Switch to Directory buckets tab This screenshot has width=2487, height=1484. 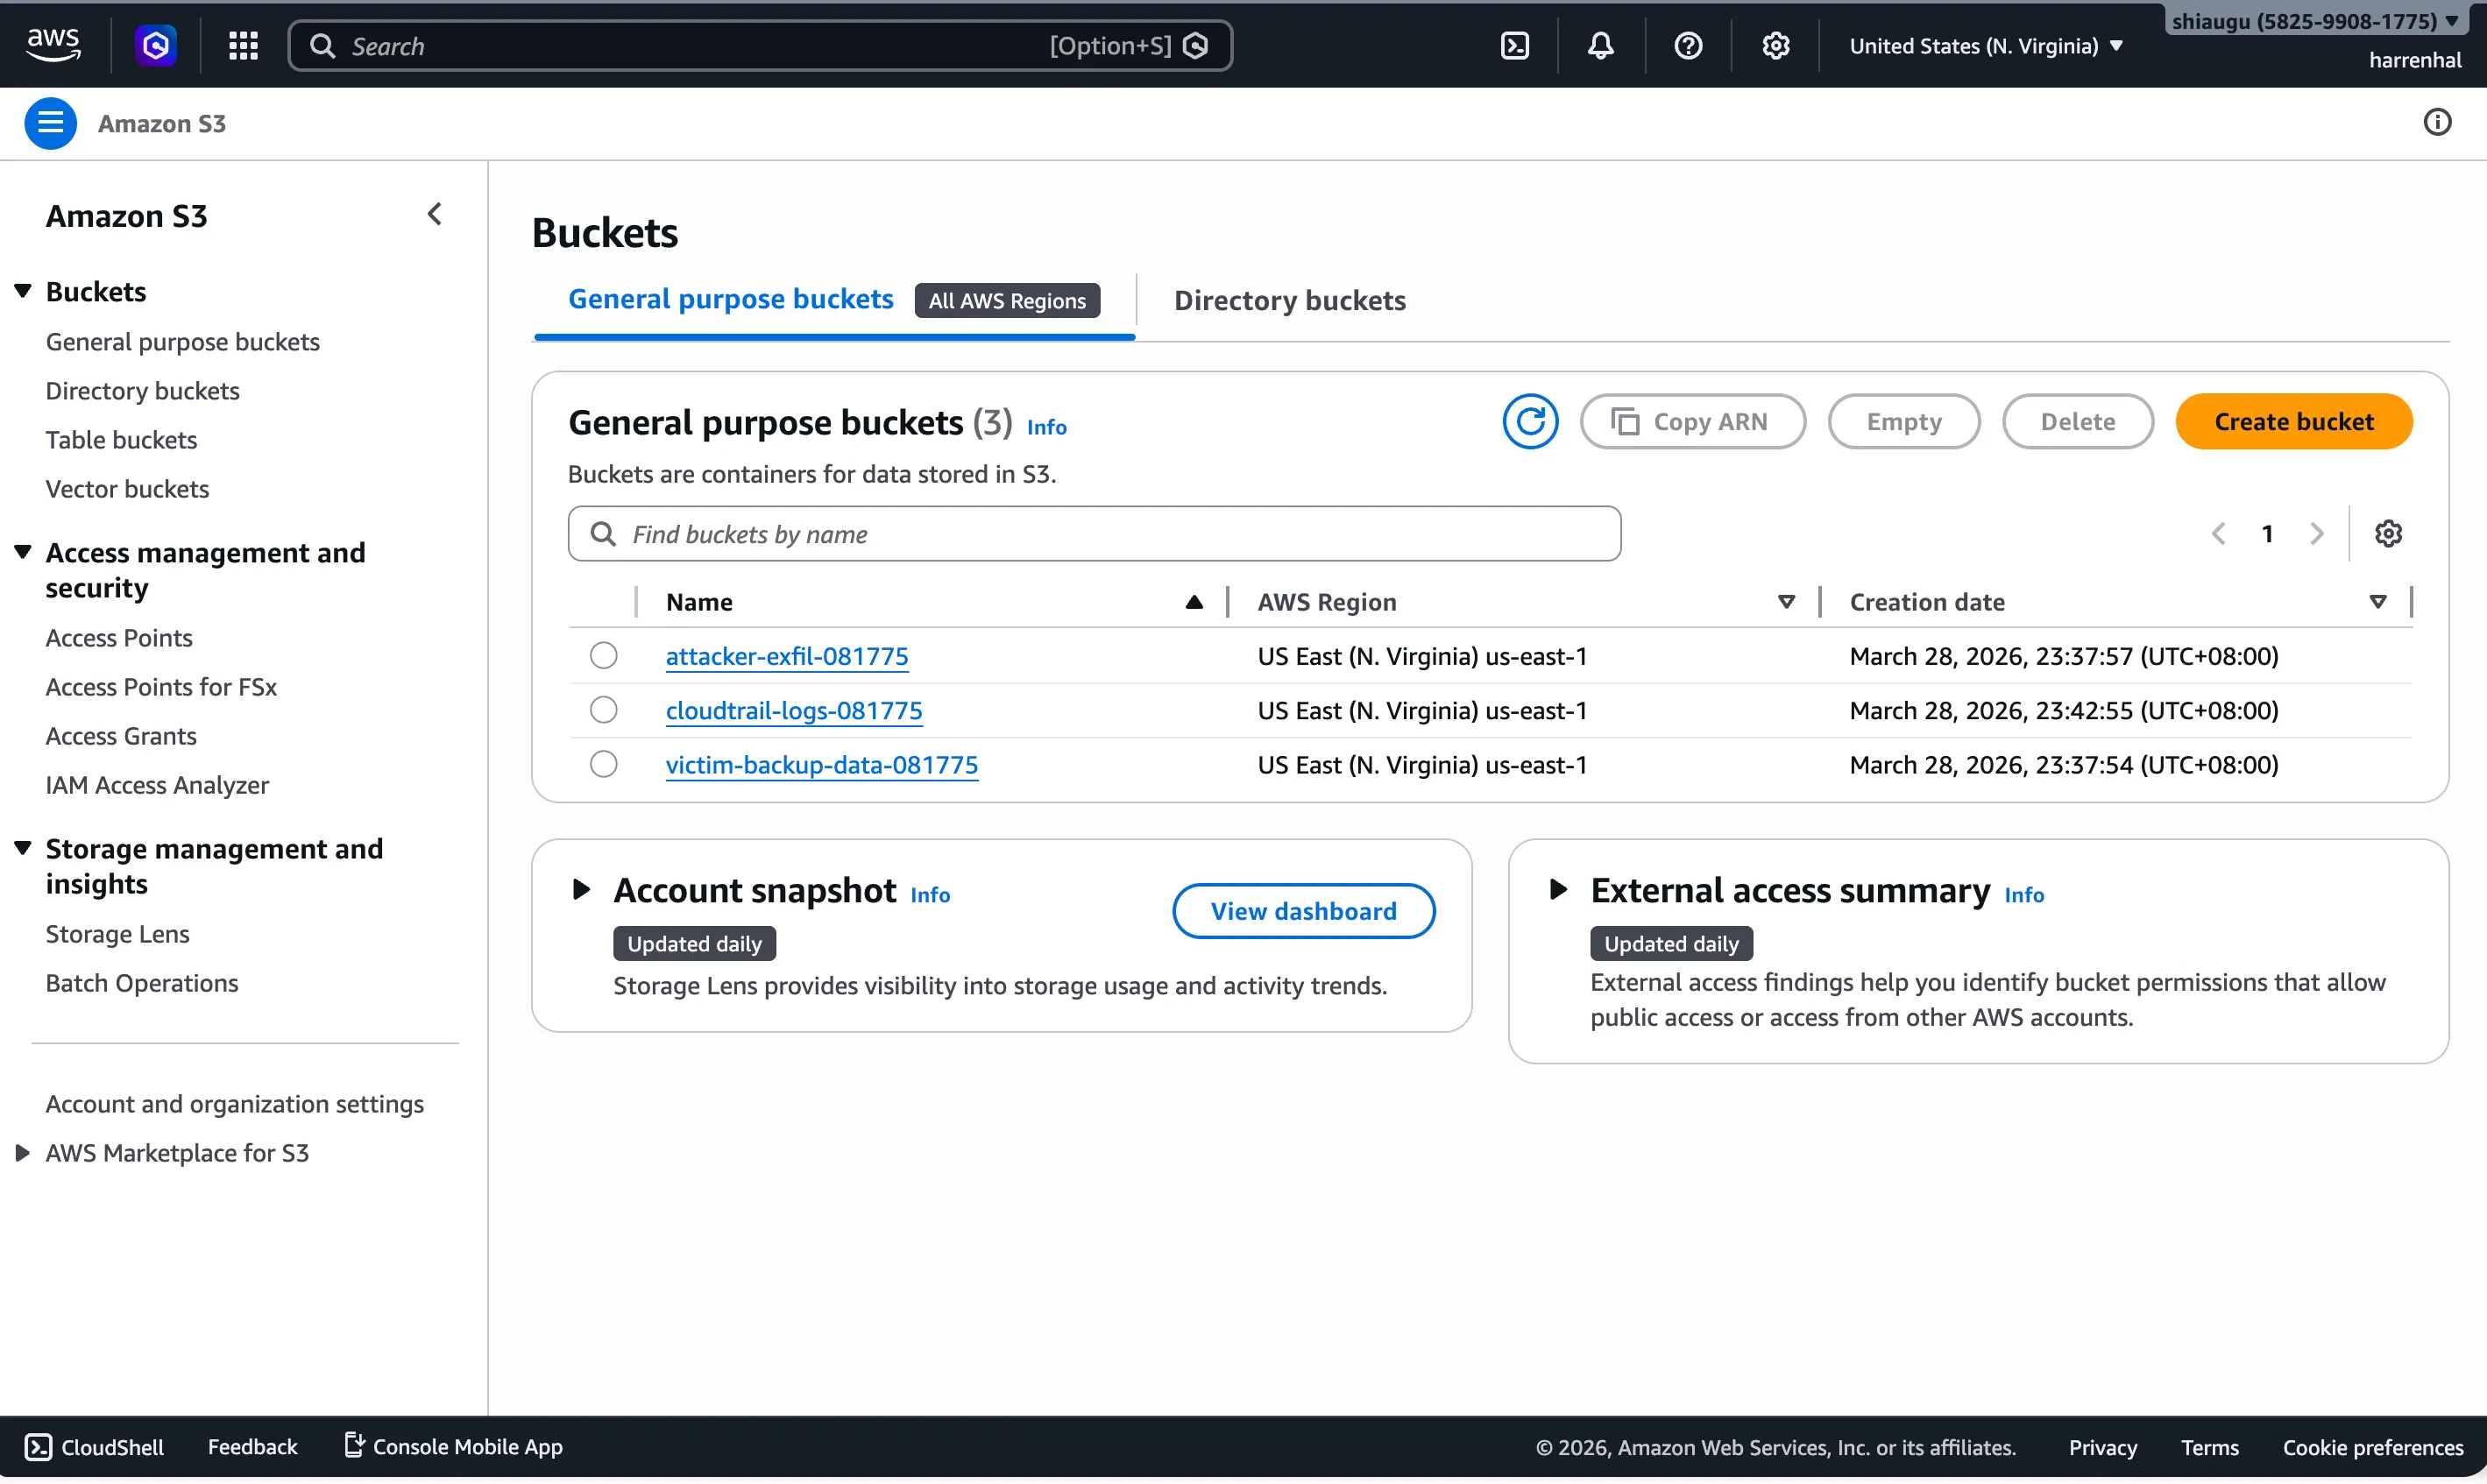tap(1289, 300)
